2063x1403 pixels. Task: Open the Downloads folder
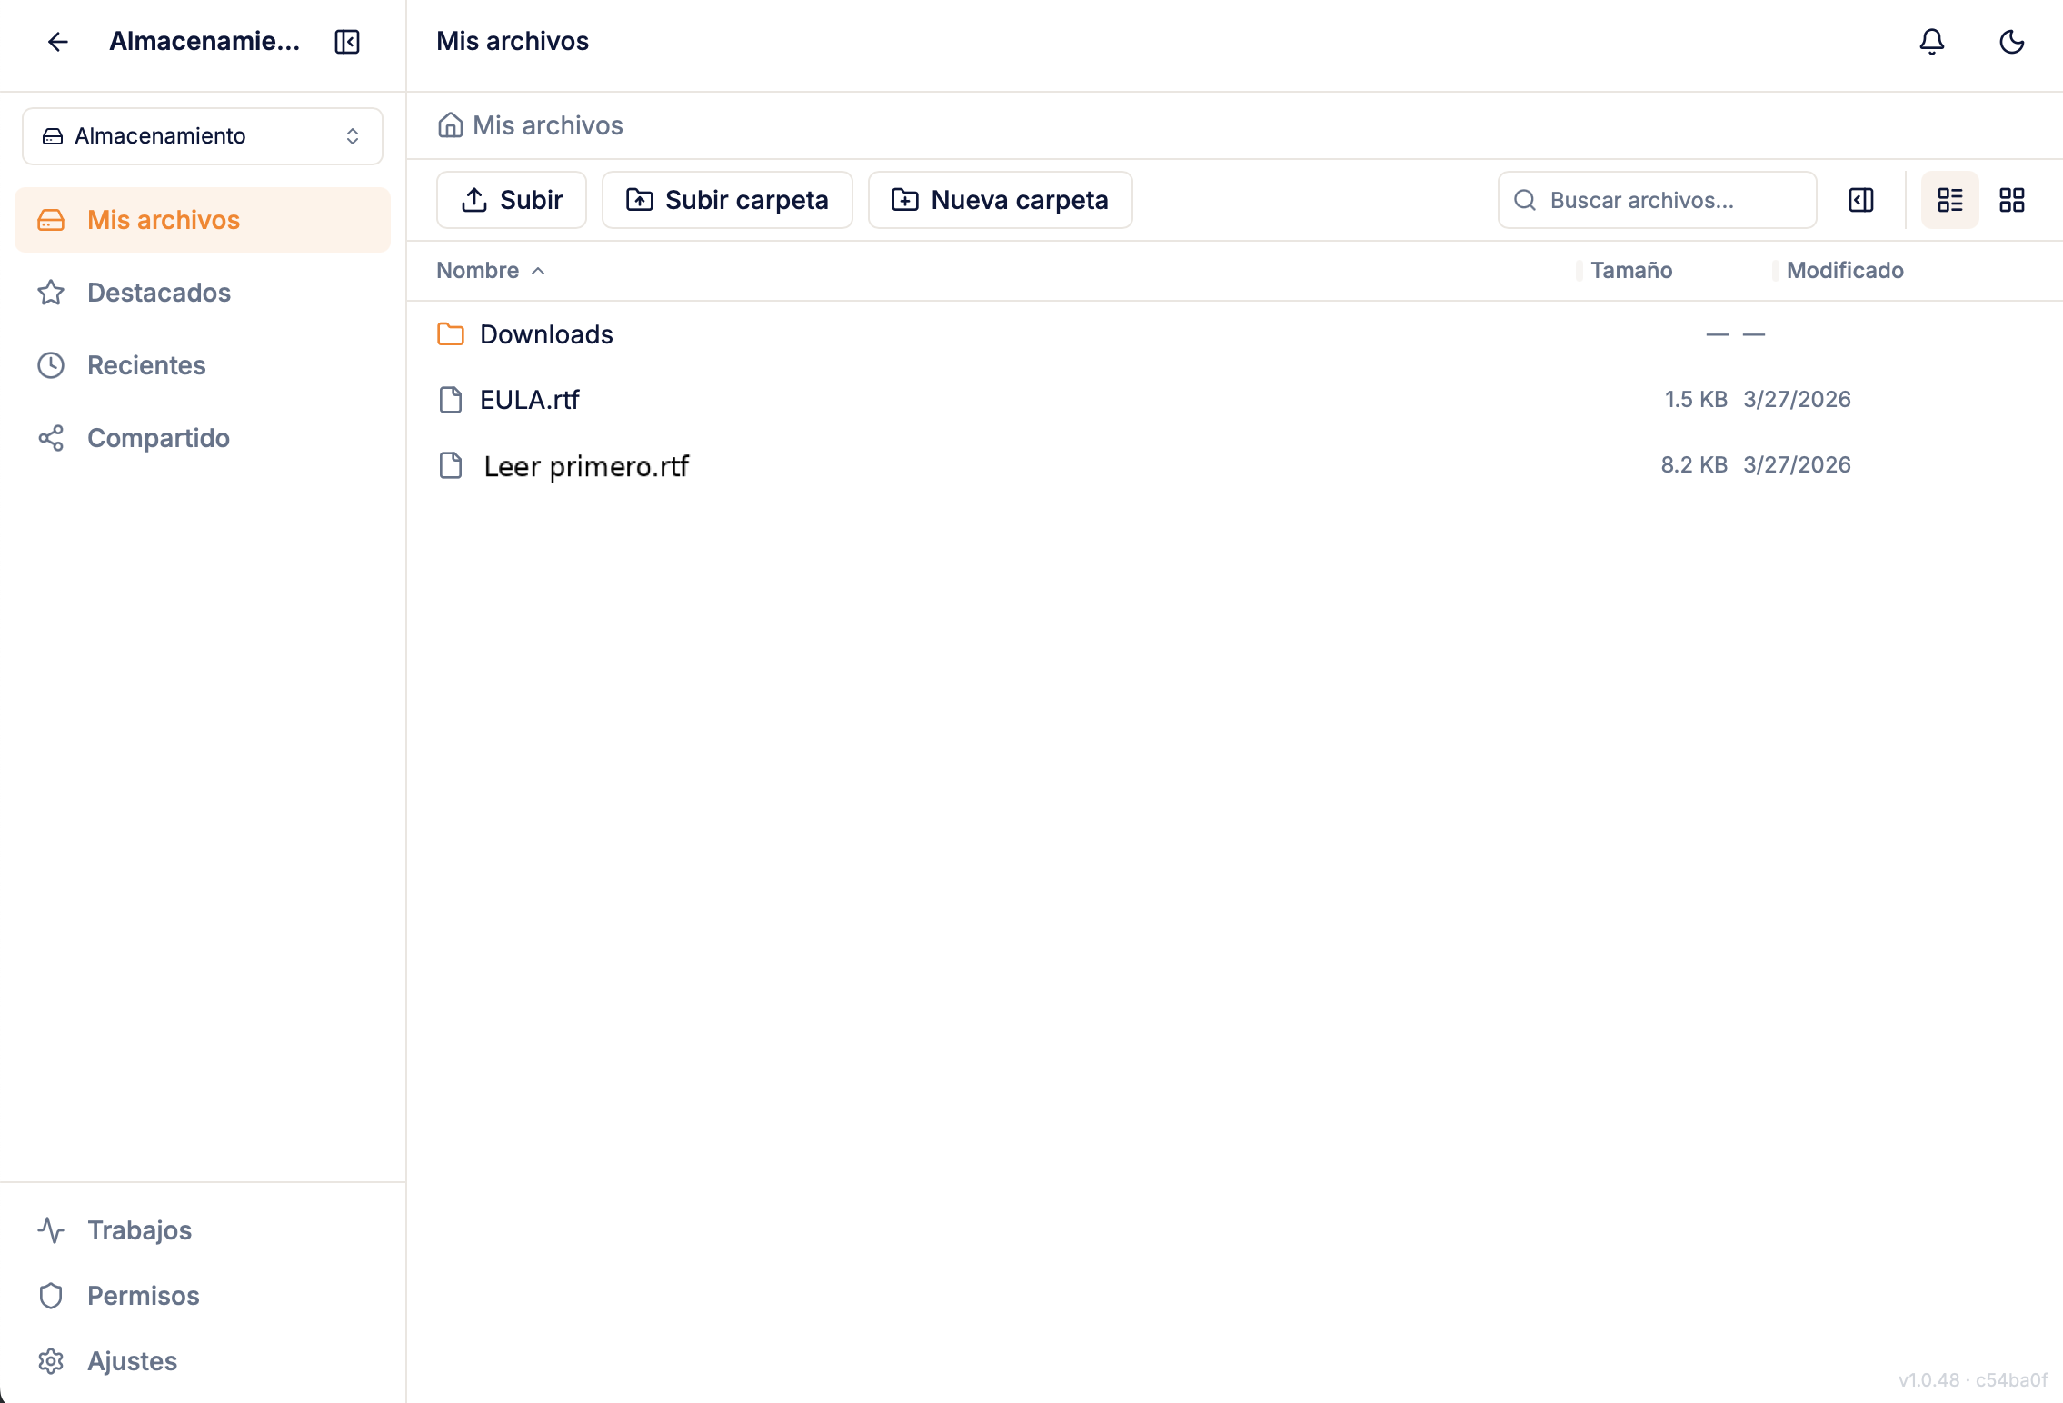(x=546, y=334)
